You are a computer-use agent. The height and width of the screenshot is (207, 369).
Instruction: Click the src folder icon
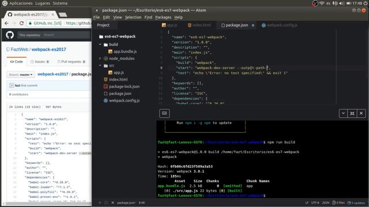(x=106, y=66)
